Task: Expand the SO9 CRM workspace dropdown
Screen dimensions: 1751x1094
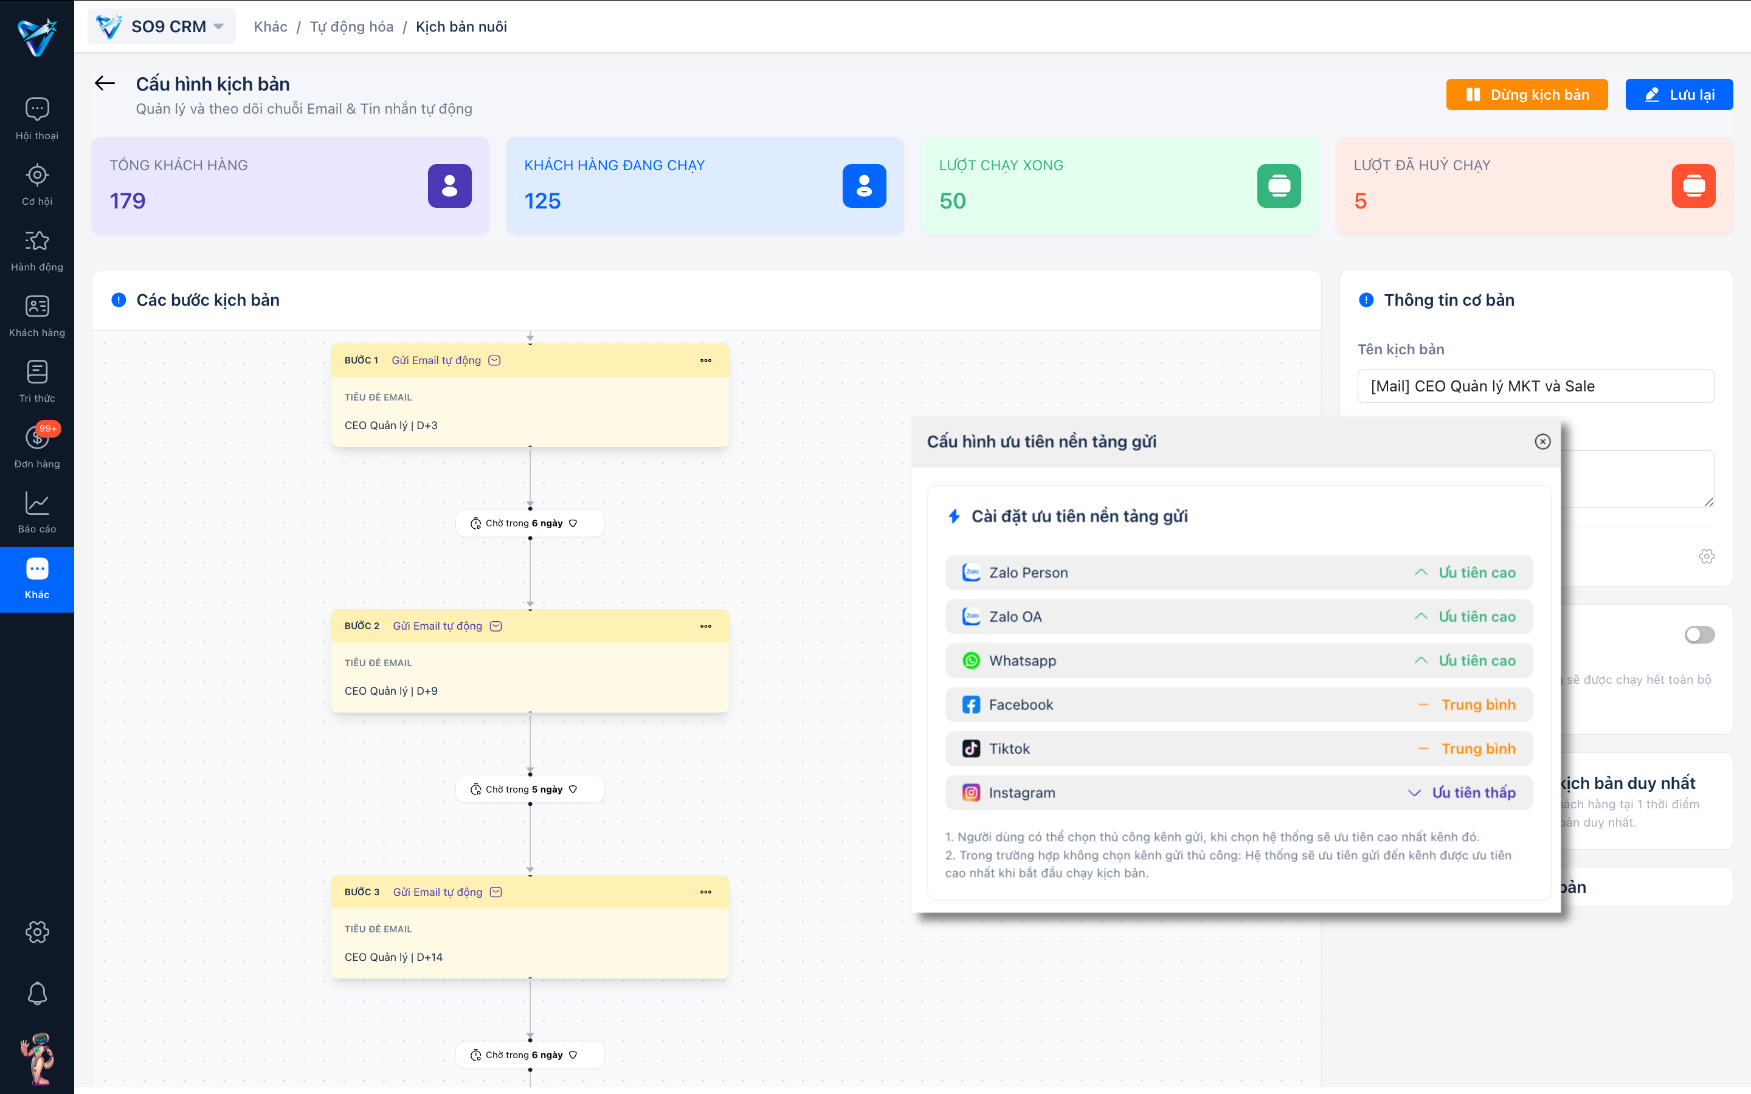Action: tap(162, 27)
